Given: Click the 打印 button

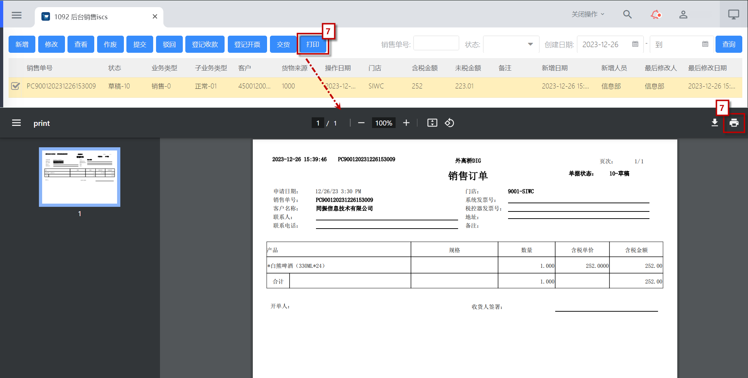Looking at the screenshot, I should tap(313, 44).
